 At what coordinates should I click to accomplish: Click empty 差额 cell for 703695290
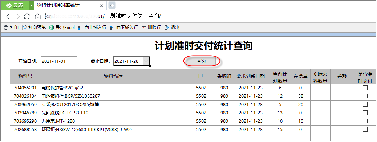pos(342,121)
